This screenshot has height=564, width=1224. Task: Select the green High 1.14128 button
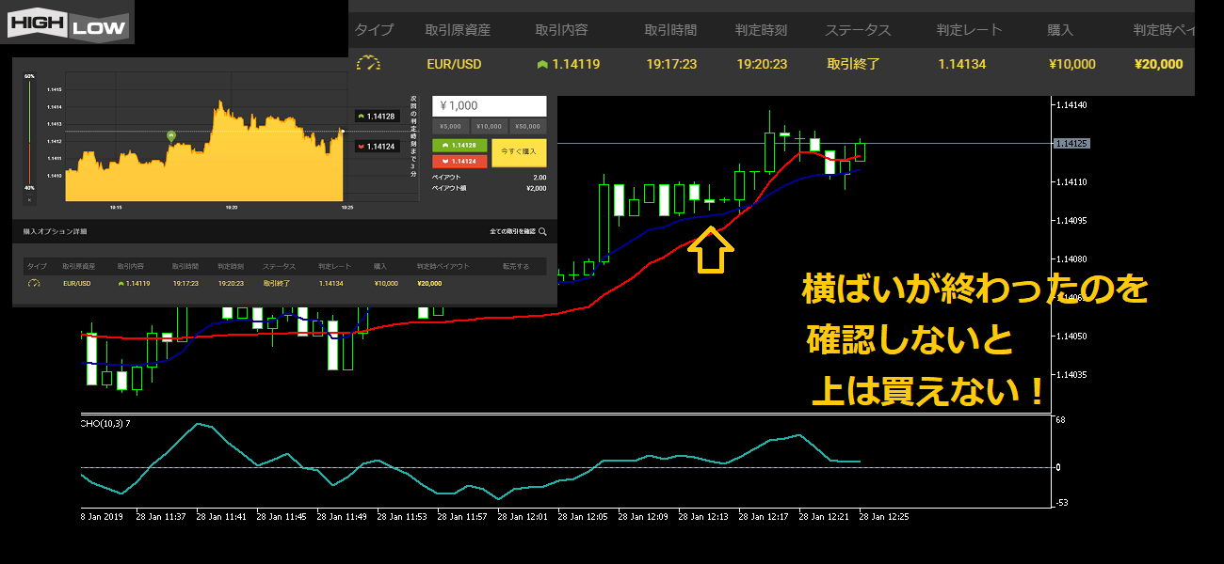tap(459, 146)
